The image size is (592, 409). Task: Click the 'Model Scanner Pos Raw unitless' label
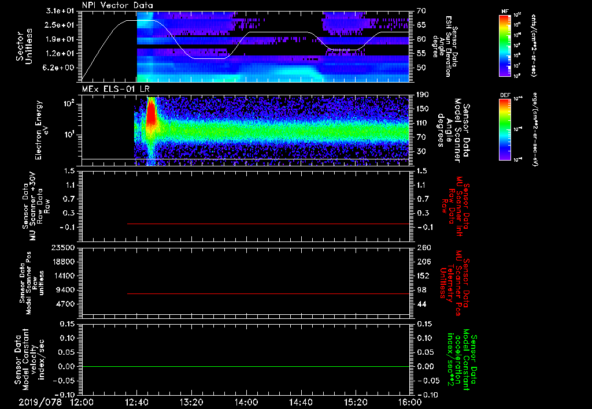pos(32,283)
